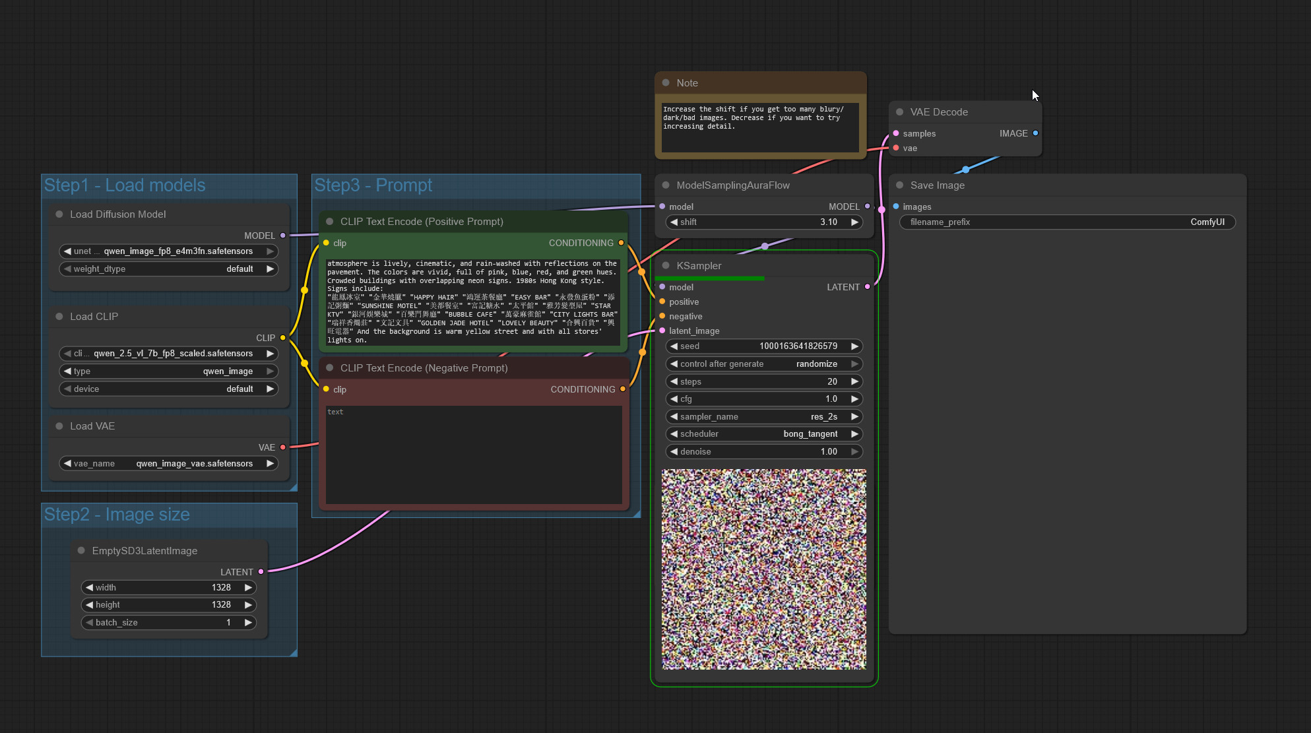The height and width of the screenshot is (733, 1311).
Task: Collapse the KSampler node dot
Action: (666, 266)
